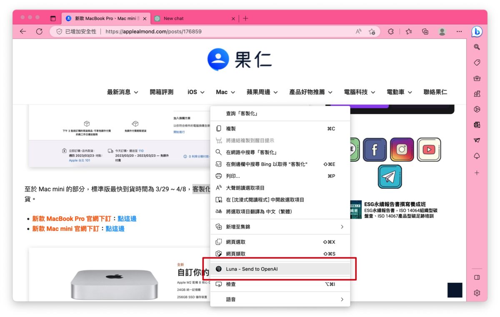
Task: Open sidebar settings gear icon
Action: [x=477, y=293]
